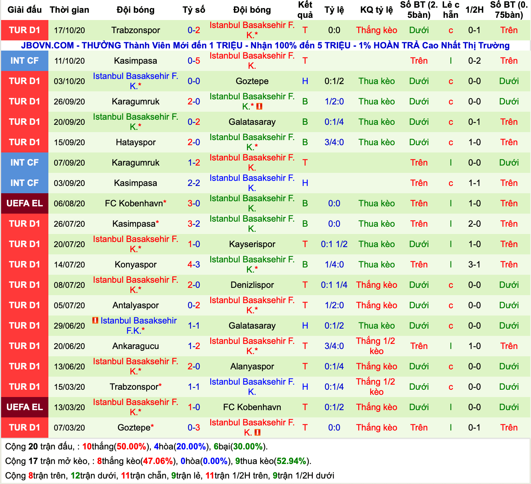The width and height of the screenshot is (531, 484).
Task: Click the UEFA EL badge for 13/03/20
Action: coord(25,407)
